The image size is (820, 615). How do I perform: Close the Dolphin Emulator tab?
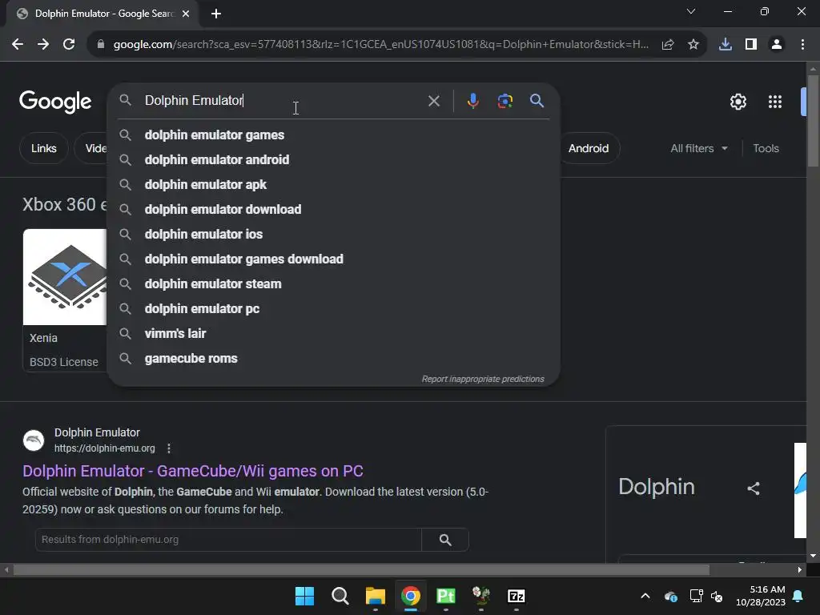point(186,14)
